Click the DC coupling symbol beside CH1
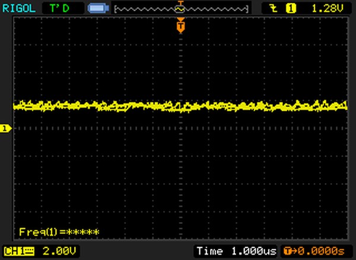This screenshot has height=260, width=356. [x=28, y=251]
